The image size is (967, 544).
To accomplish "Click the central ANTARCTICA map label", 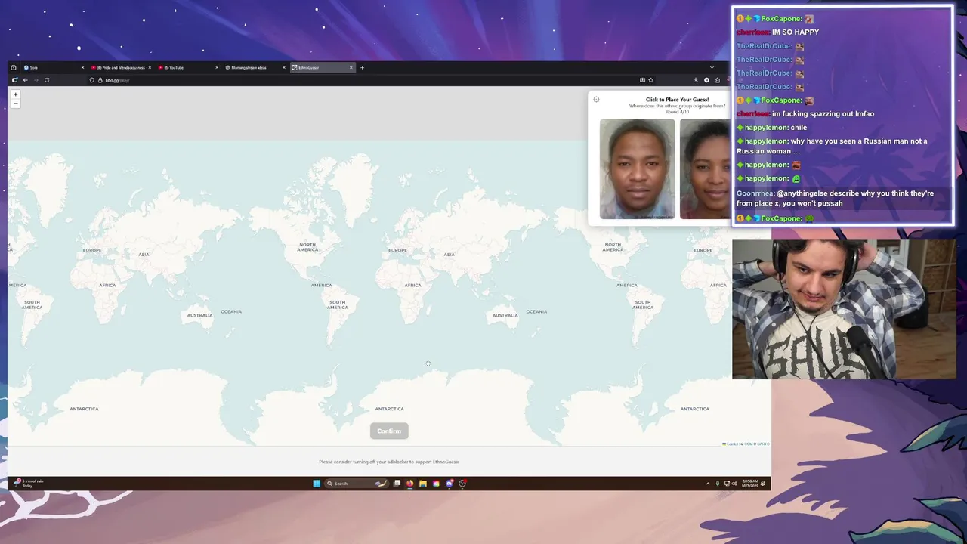I will click(390, 409).
